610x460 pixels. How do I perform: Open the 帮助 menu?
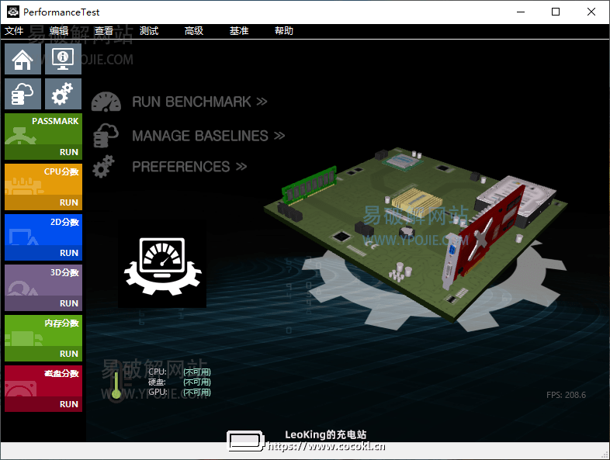click(x=284, y=31)
